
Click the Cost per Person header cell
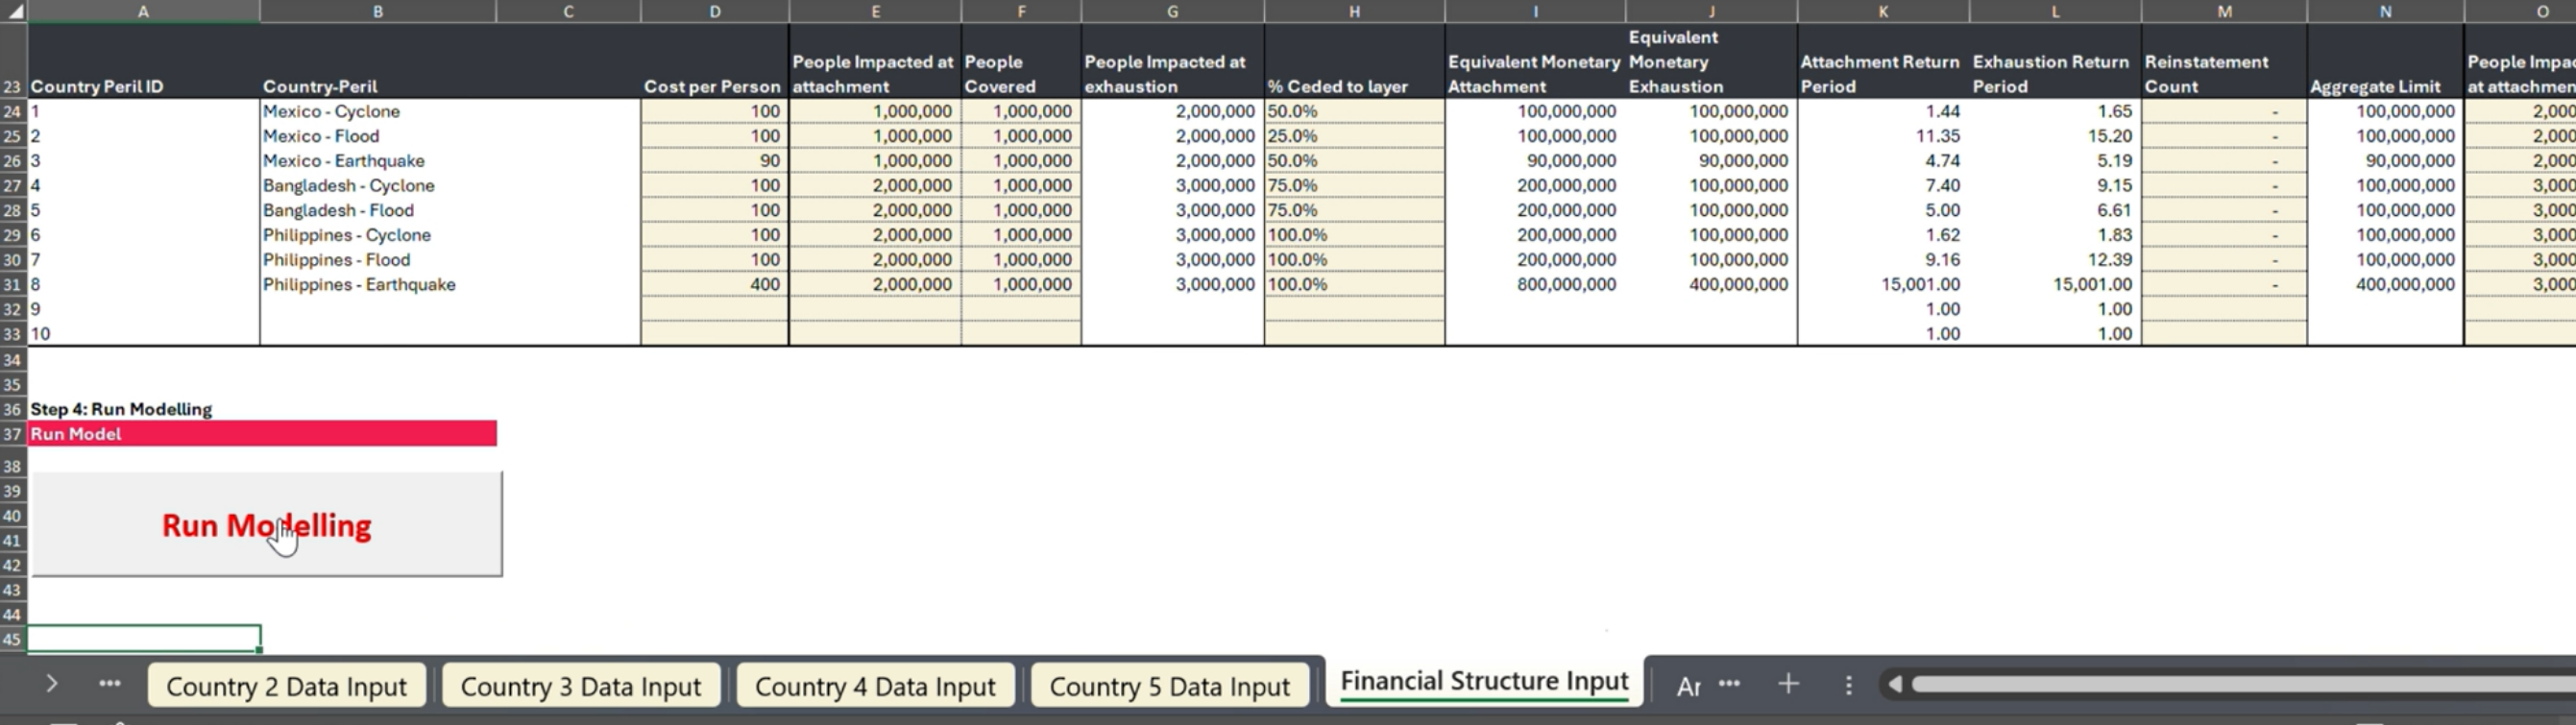(715, 60)
